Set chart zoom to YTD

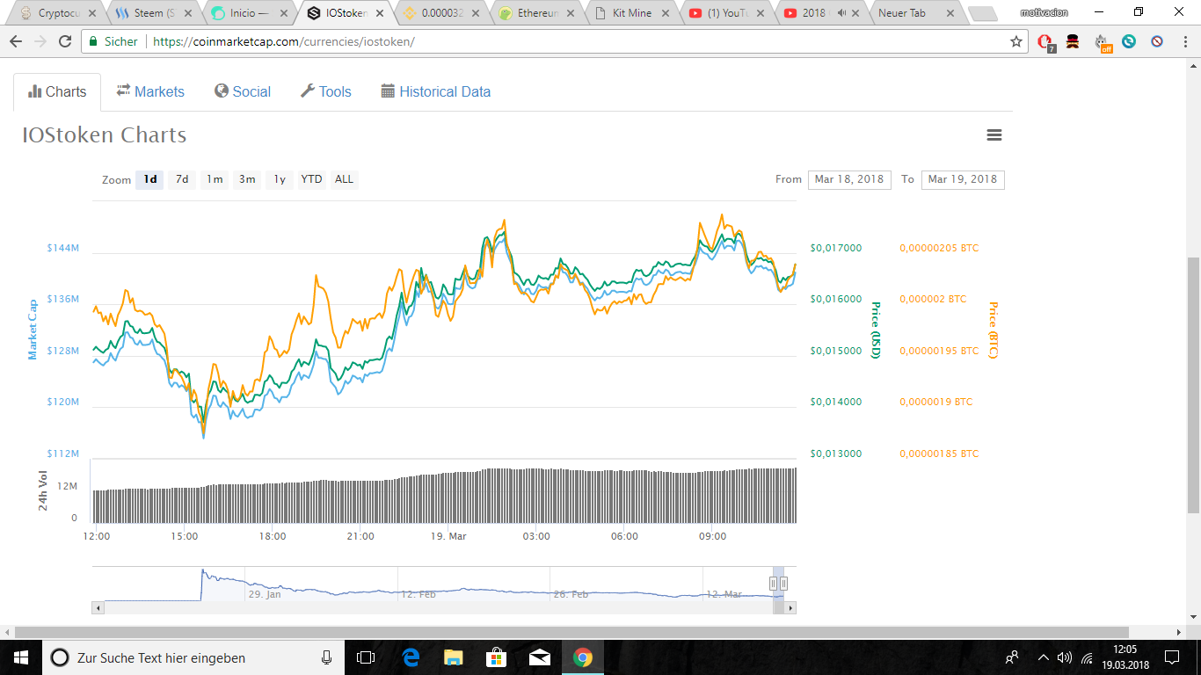tap(311, 179)
